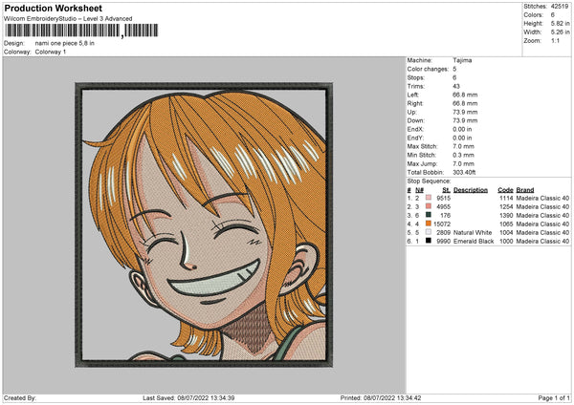Click the dark green swatch for stop 3
Viewport: 574px width, 405px height.
point(429,215)
